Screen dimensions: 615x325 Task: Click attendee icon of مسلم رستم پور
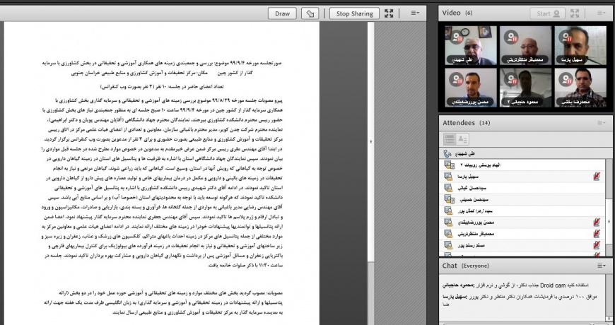click(x=448, y=245)
